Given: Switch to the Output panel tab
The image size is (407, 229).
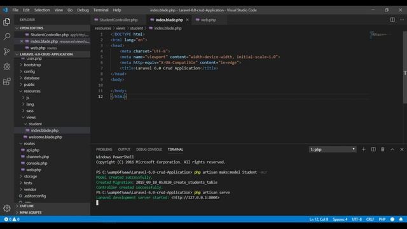Looking at the screenshot, I should point(124,149).
